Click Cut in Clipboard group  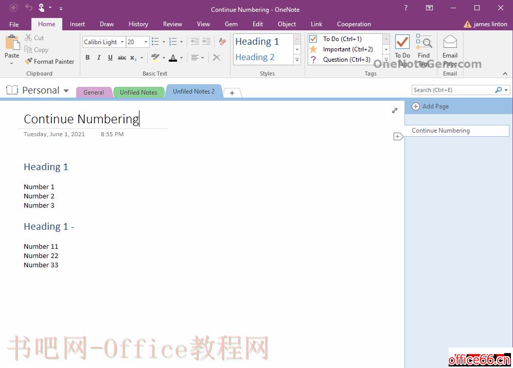(x=34, y=38)
